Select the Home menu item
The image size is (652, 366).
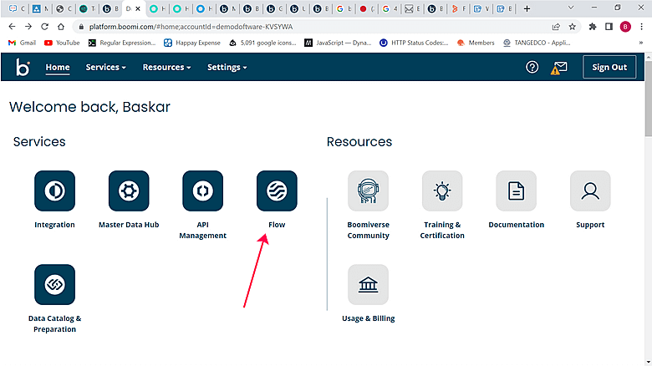point(58,67)
